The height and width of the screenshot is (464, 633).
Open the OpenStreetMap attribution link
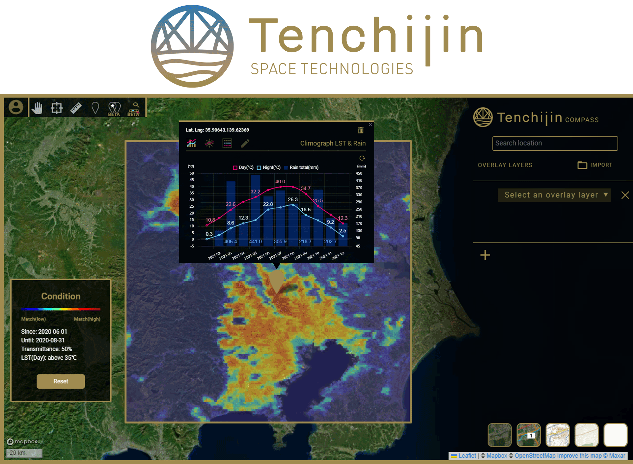[x=535, y=456]
